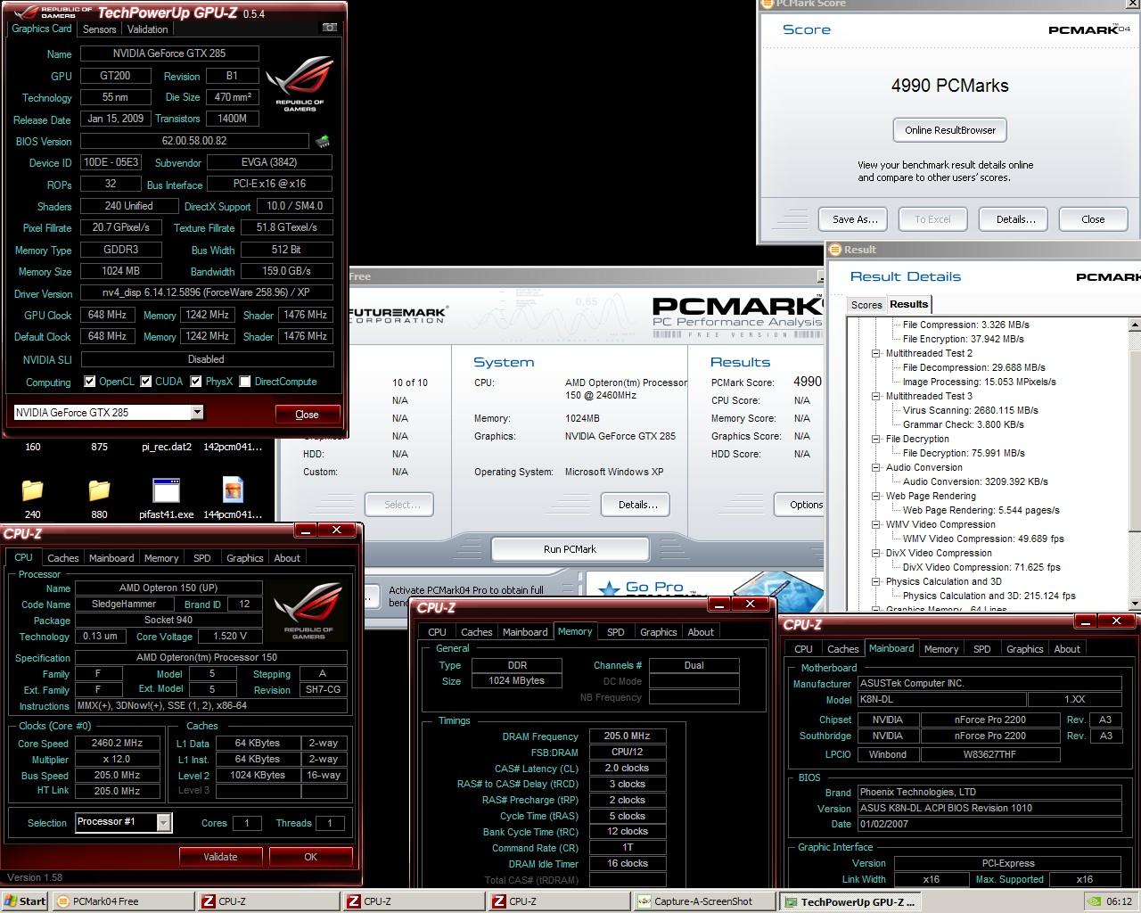Click Details under the System section
Image resolution: width=1141 pixels, height=913 pixels.
tap(637, 505)
